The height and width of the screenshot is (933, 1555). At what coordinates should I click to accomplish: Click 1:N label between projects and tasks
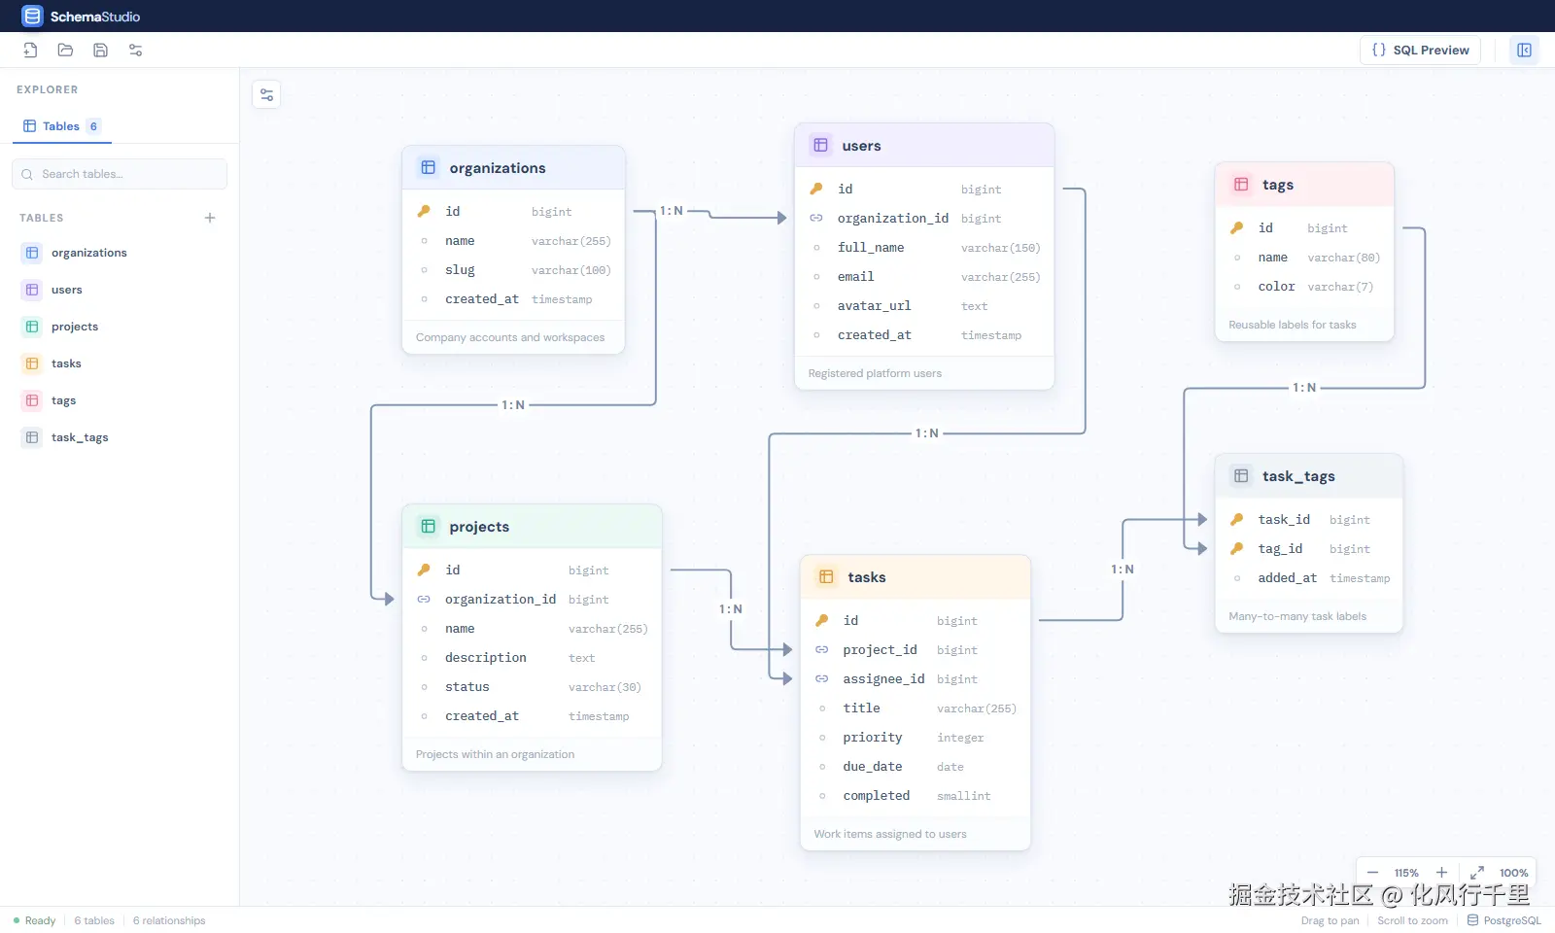(x=731, y=609)
